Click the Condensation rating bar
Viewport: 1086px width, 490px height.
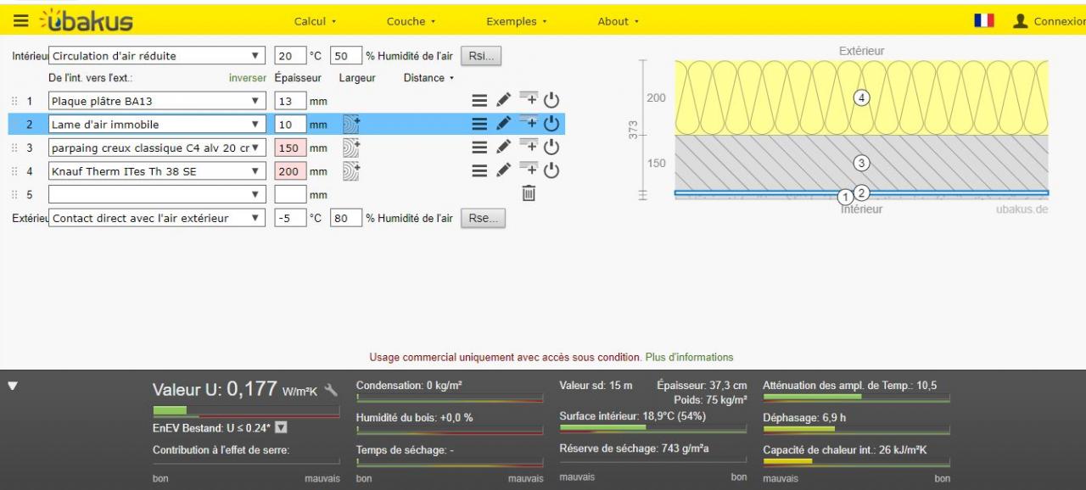[450, 398]
